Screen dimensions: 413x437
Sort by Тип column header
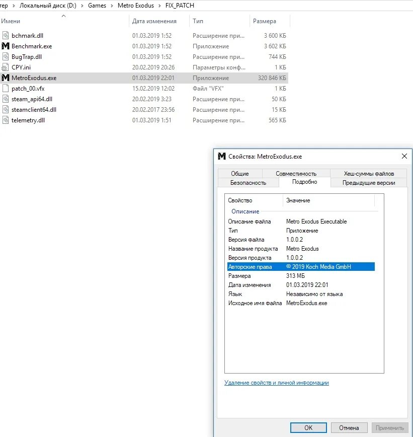(219, 21)
